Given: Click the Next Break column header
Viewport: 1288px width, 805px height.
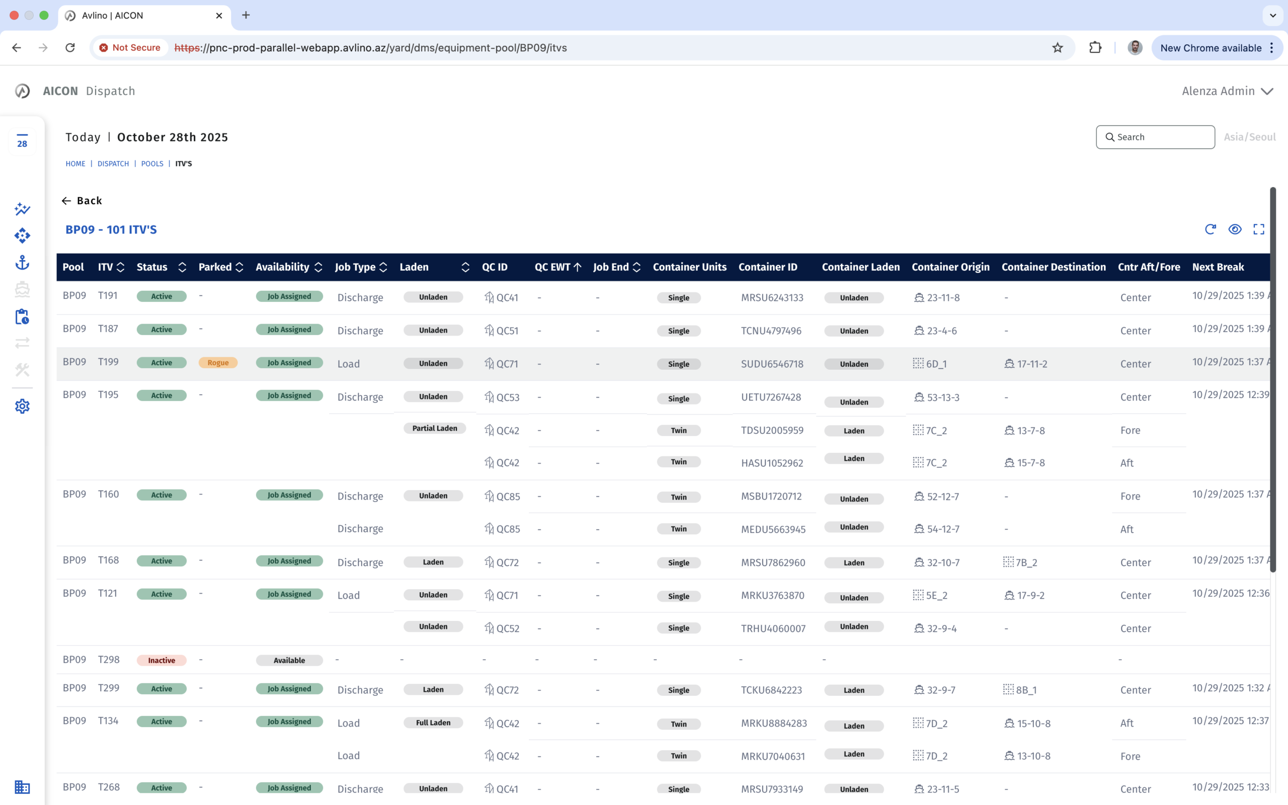Looking at the screenshot, I should pyautogui.click(x=1218, y=267).
